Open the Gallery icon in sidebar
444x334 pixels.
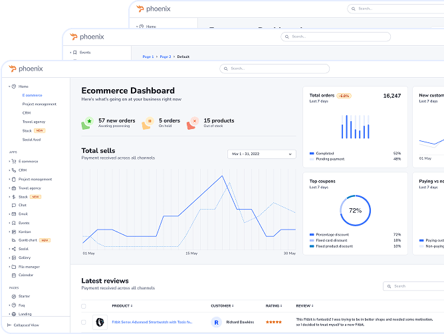(x=13, y=257)
